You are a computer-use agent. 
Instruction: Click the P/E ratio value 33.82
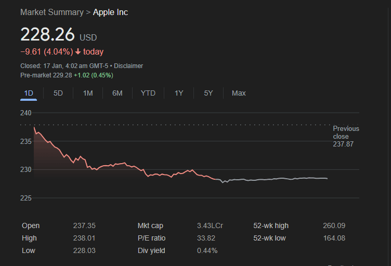pyautogui.click(x=206, y=238)
